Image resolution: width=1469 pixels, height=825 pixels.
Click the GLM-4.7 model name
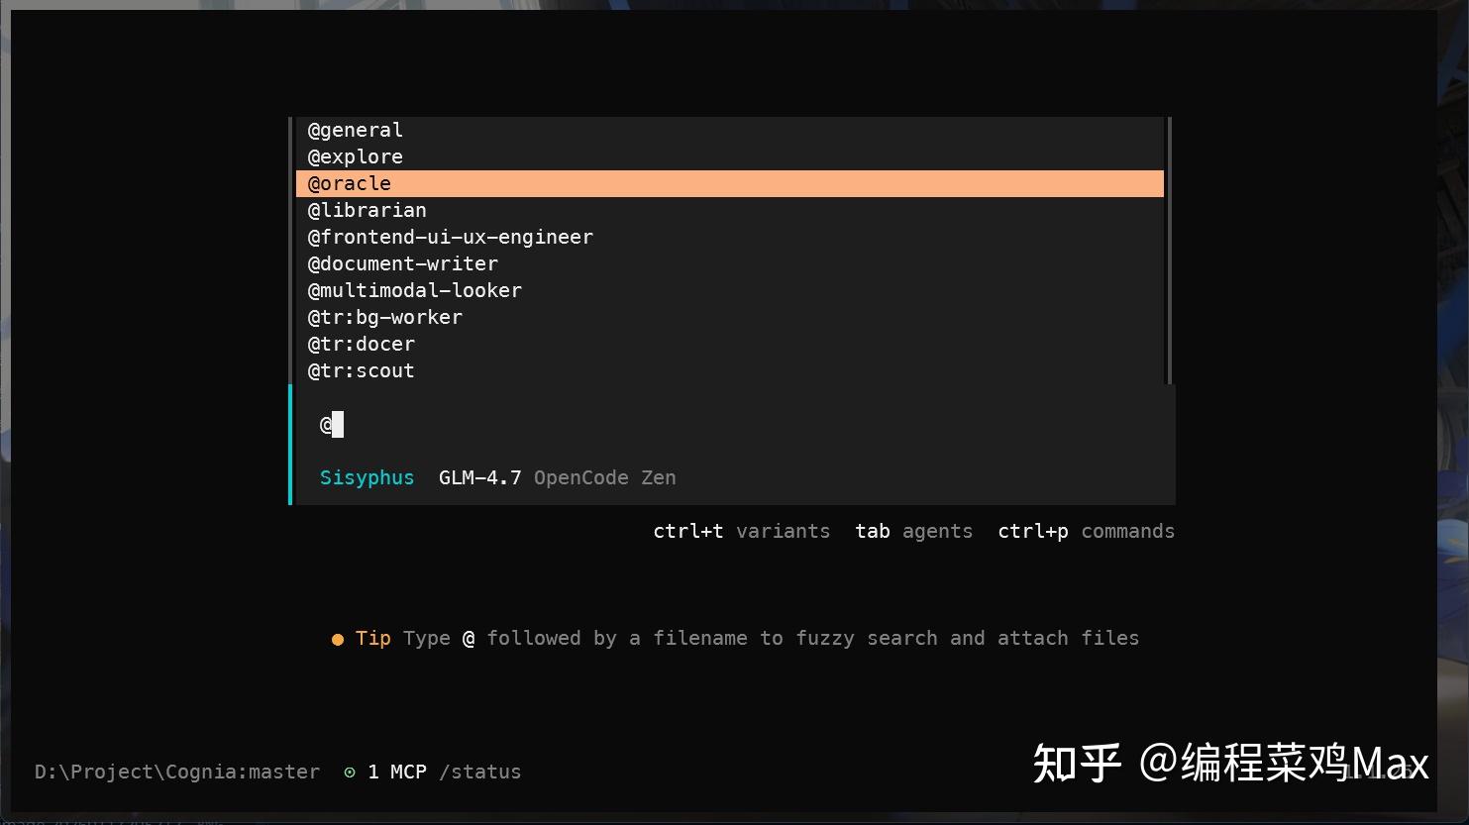click(x=479, y=477)
